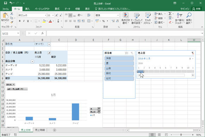Open Format as Table in the ribbon
Image resolution: width=205 pixels, height=137 pixels.
click(x=137, y=18)
